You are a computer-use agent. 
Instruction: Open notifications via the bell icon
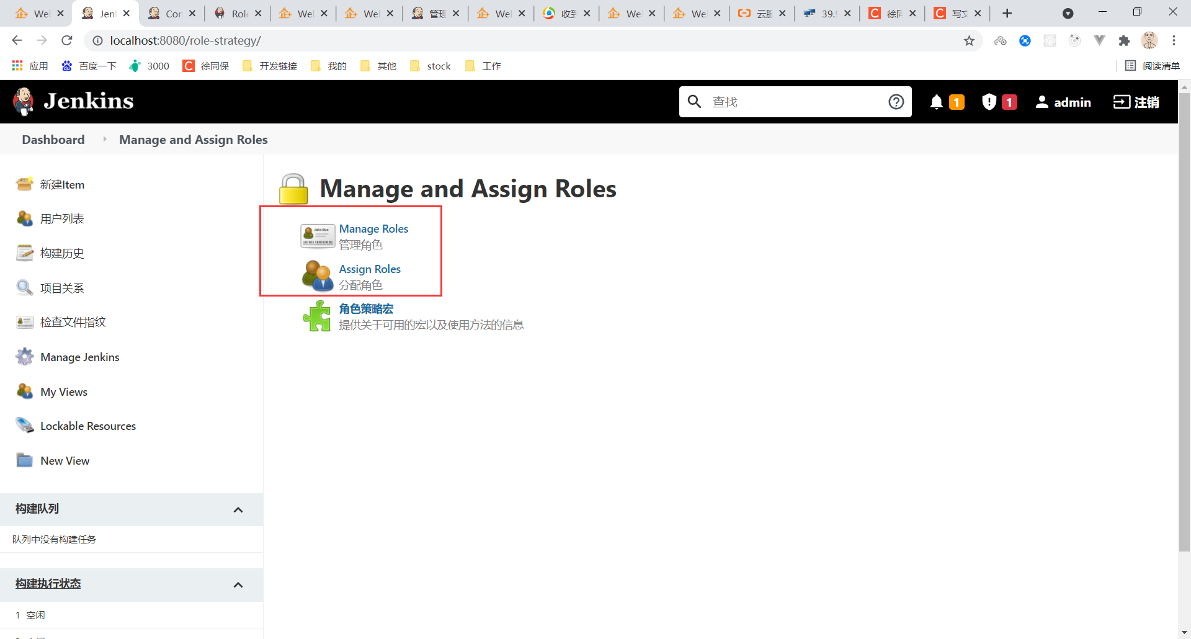(x=937, y=102)
